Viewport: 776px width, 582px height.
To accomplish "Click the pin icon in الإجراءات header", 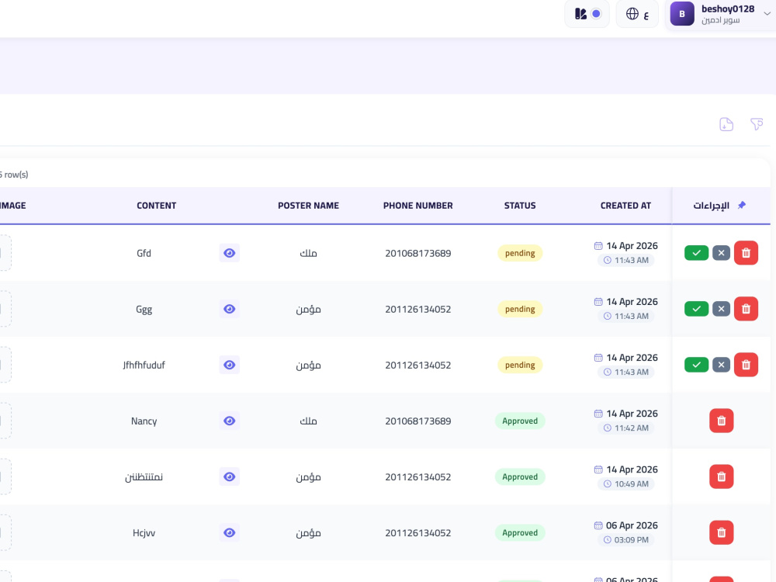I will (741, 206).
